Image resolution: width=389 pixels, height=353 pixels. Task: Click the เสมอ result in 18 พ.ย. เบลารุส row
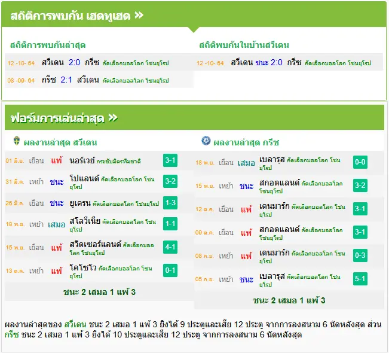[246, 163]
